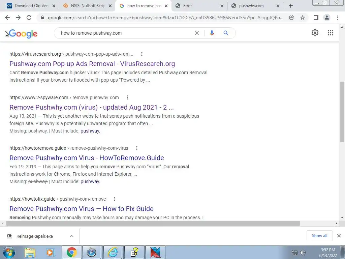Switch to NSIS Nullsoft Script tab
This screenshot has height=259, width=345.
point(88,6)
